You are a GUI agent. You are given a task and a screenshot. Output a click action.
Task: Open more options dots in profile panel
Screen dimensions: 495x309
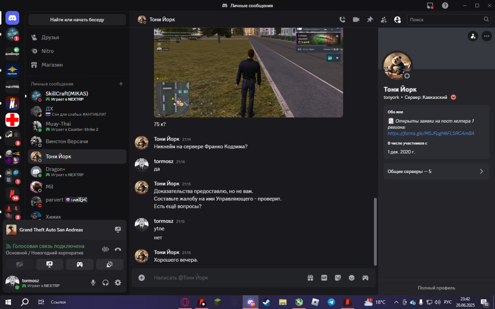[x=486, y=36]
